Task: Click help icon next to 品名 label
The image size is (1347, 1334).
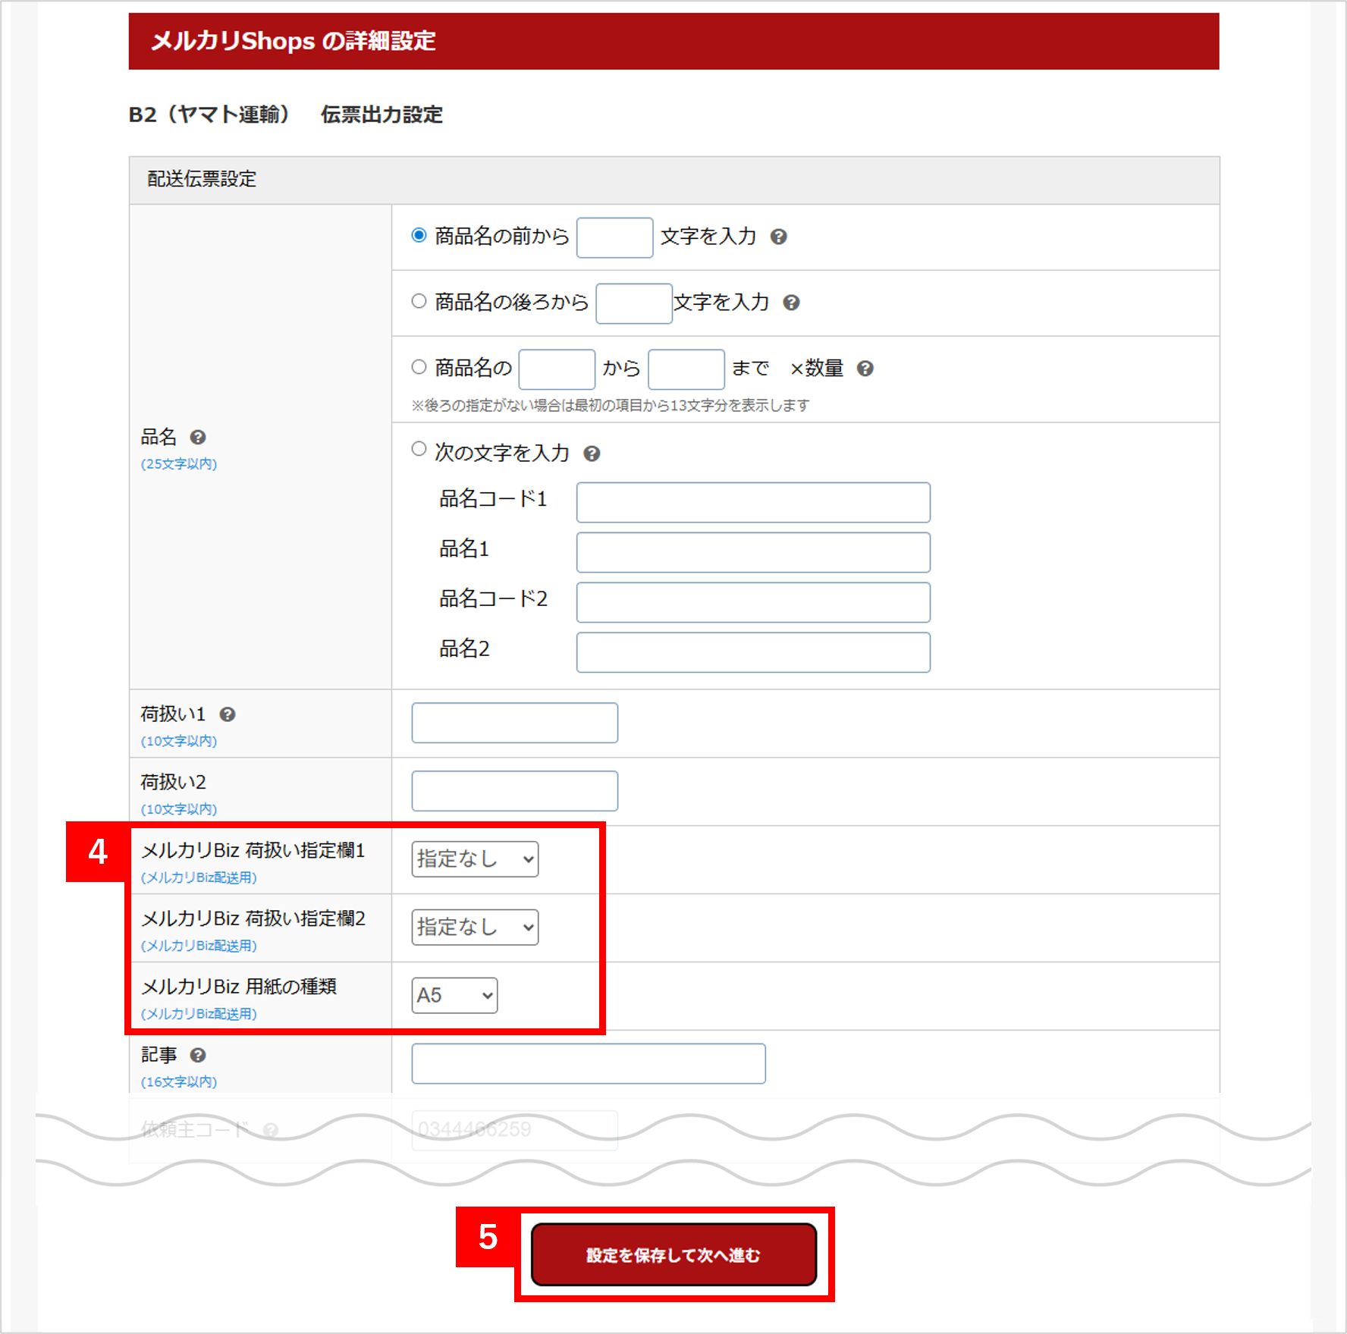Action: pyautogui.click(x=198, y=438)
